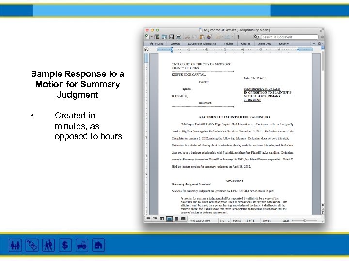Viewport: 349px width, 261px height.
Task: Click the Sec 1 status entry
Action: (224, 221)
